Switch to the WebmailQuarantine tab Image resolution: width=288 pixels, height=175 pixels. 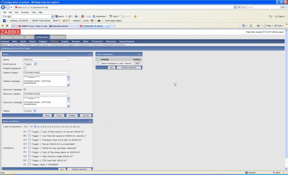click(64, 26)
